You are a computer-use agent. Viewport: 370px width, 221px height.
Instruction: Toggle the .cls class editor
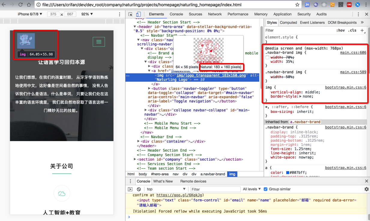352,30
